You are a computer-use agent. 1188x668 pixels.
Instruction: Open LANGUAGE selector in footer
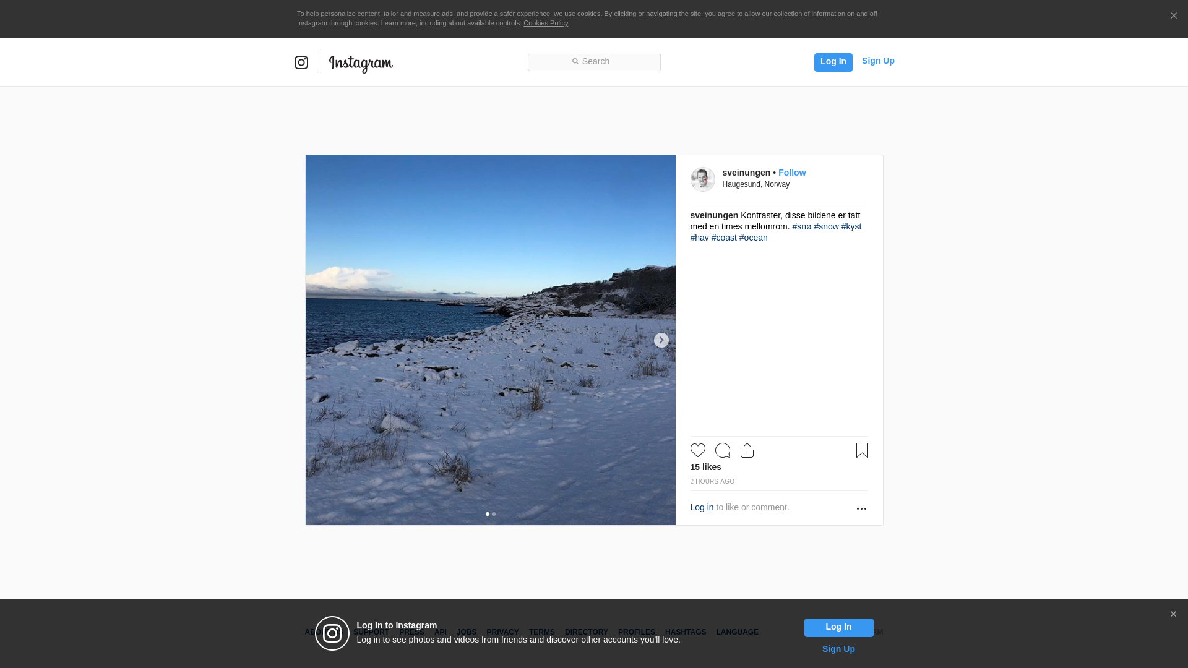pos(737,632)
